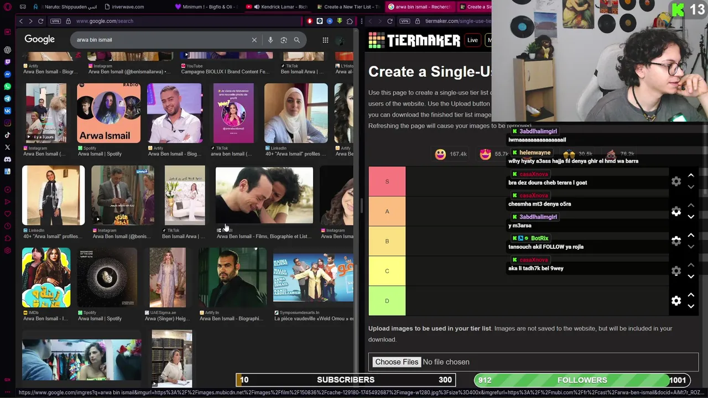
Task: Click the Opera logo menu button
Action: point(7,7)
